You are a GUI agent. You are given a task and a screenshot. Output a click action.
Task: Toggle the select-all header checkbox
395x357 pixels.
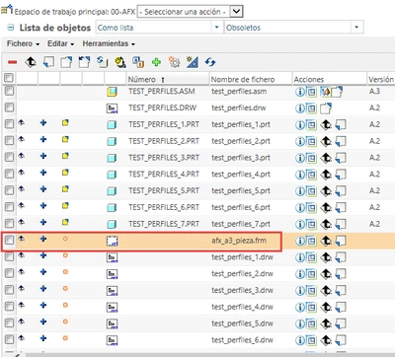click(x=9, y=78)
